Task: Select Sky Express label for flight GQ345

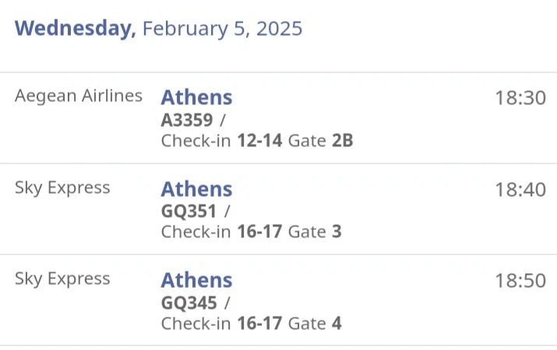Action: point(62,278)
